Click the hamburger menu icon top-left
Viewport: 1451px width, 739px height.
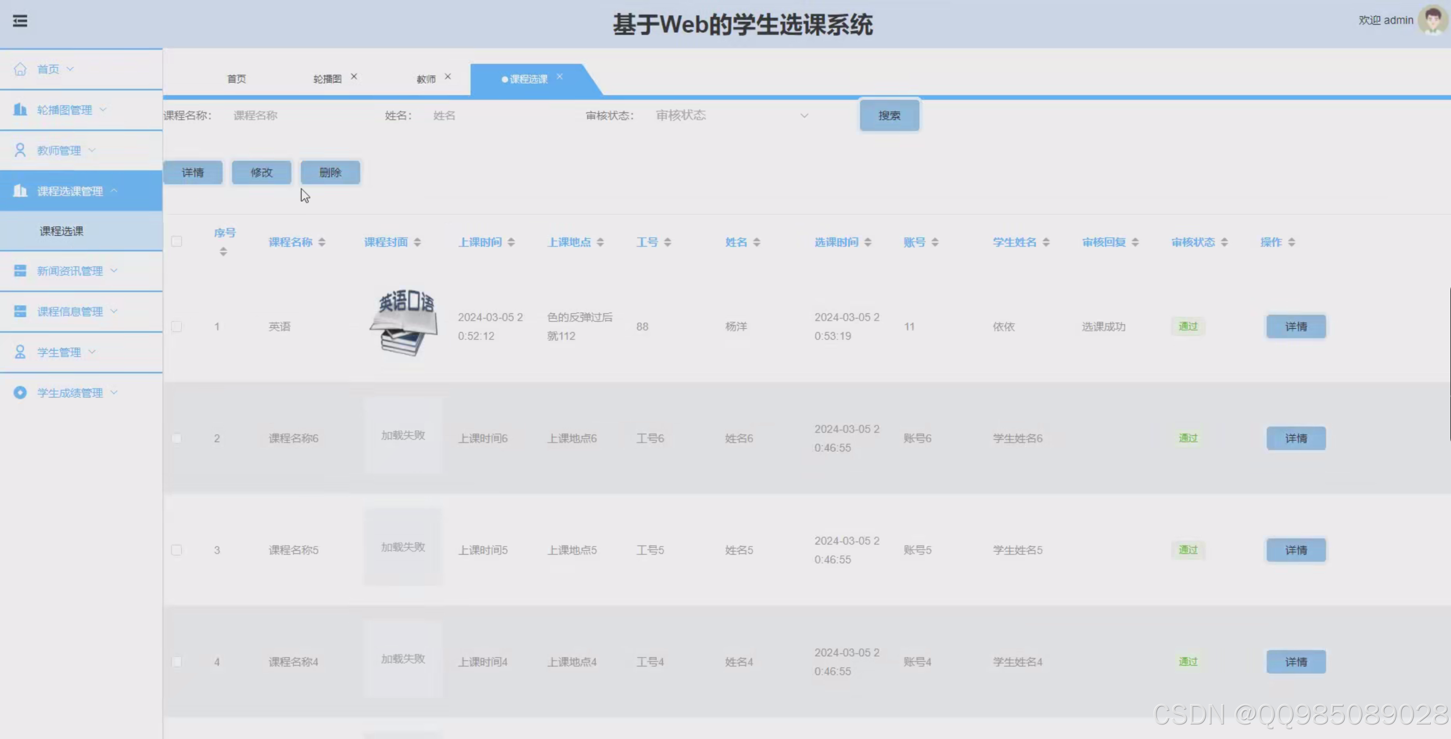point(20,21)
